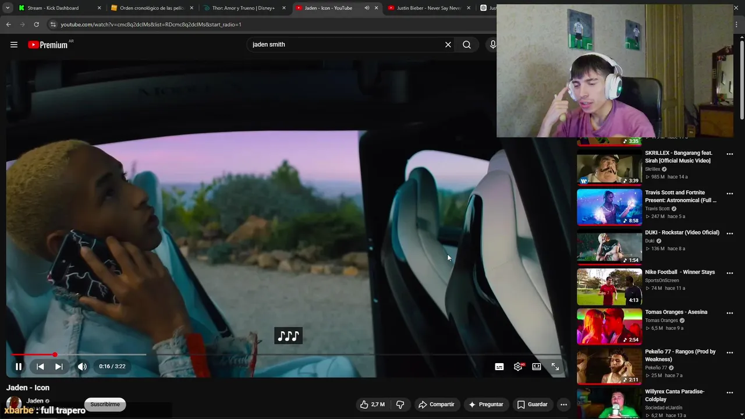This screenshot has height=419, width=745.
Task: Open DUKI - Rockstar video thumbnail
Action: point(609,247)
